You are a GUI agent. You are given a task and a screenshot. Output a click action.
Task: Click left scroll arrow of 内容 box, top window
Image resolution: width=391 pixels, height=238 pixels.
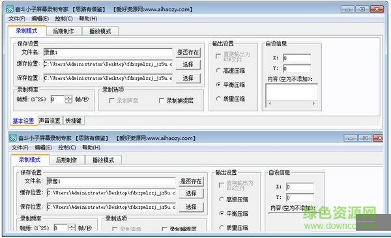coord(270,103)
